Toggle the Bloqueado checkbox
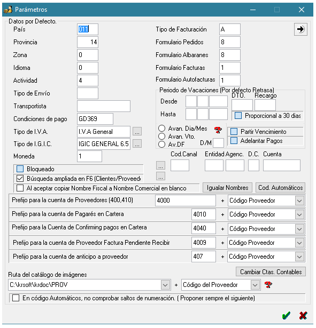316x328 pixels. 20,169
